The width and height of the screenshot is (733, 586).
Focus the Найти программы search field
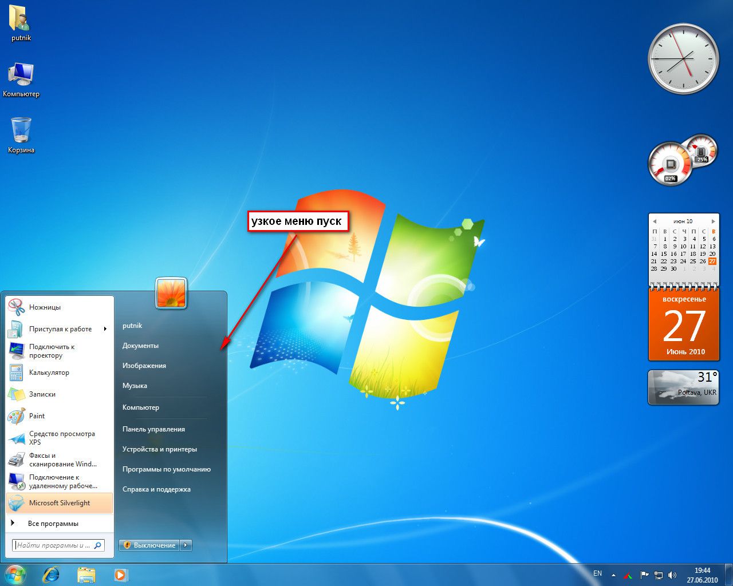pos(58,545)
